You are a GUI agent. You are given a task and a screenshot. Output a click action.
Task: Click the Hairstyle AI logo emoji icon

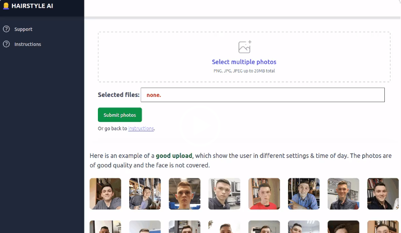tap(6, 6)
